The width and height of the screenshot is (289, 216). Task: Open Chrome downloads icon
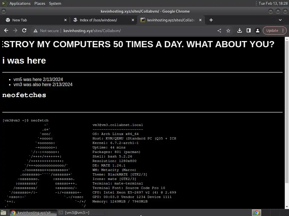240,30
